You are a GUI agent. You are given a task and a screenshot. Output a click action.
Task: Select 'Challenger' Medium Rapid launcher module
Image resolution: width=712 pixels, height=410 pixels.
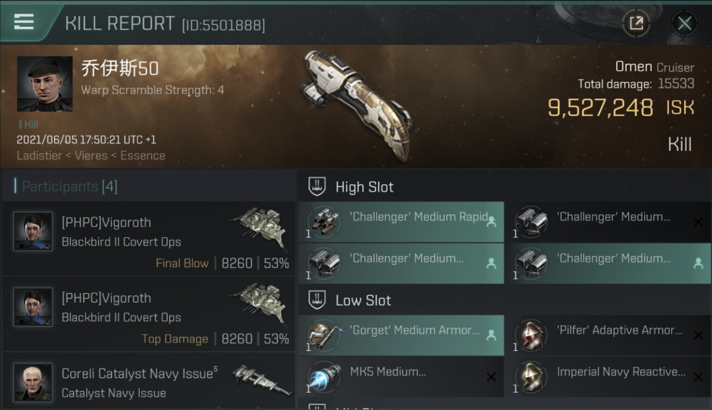tap(401, 222)
